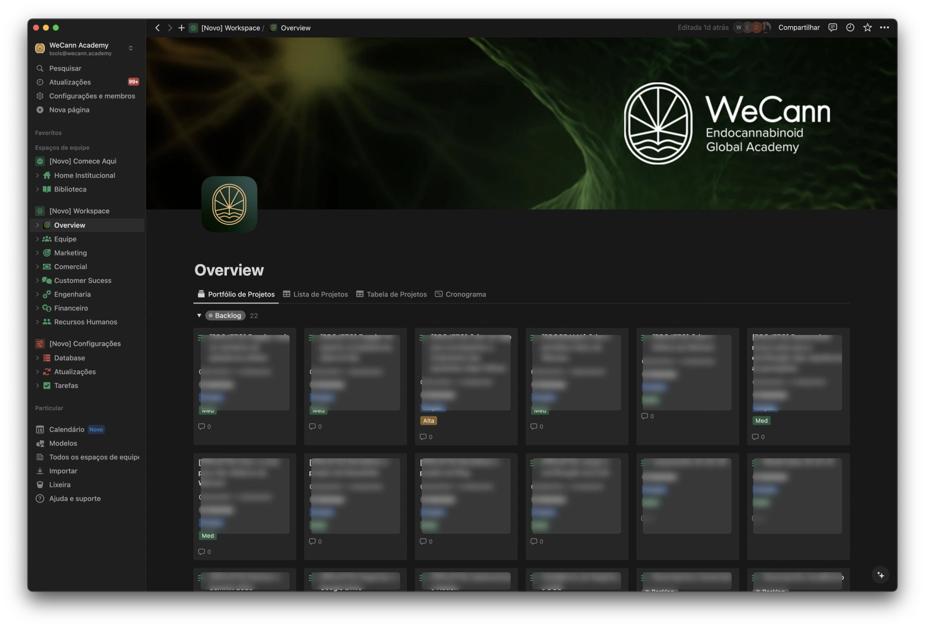This screenshot has width=925, height=628.
Task: Click the Particular section header
Action: tap(49, 408)
